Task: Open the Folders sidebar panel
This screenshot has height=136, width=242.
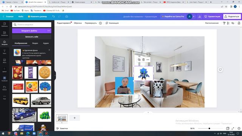Action: 5,88
